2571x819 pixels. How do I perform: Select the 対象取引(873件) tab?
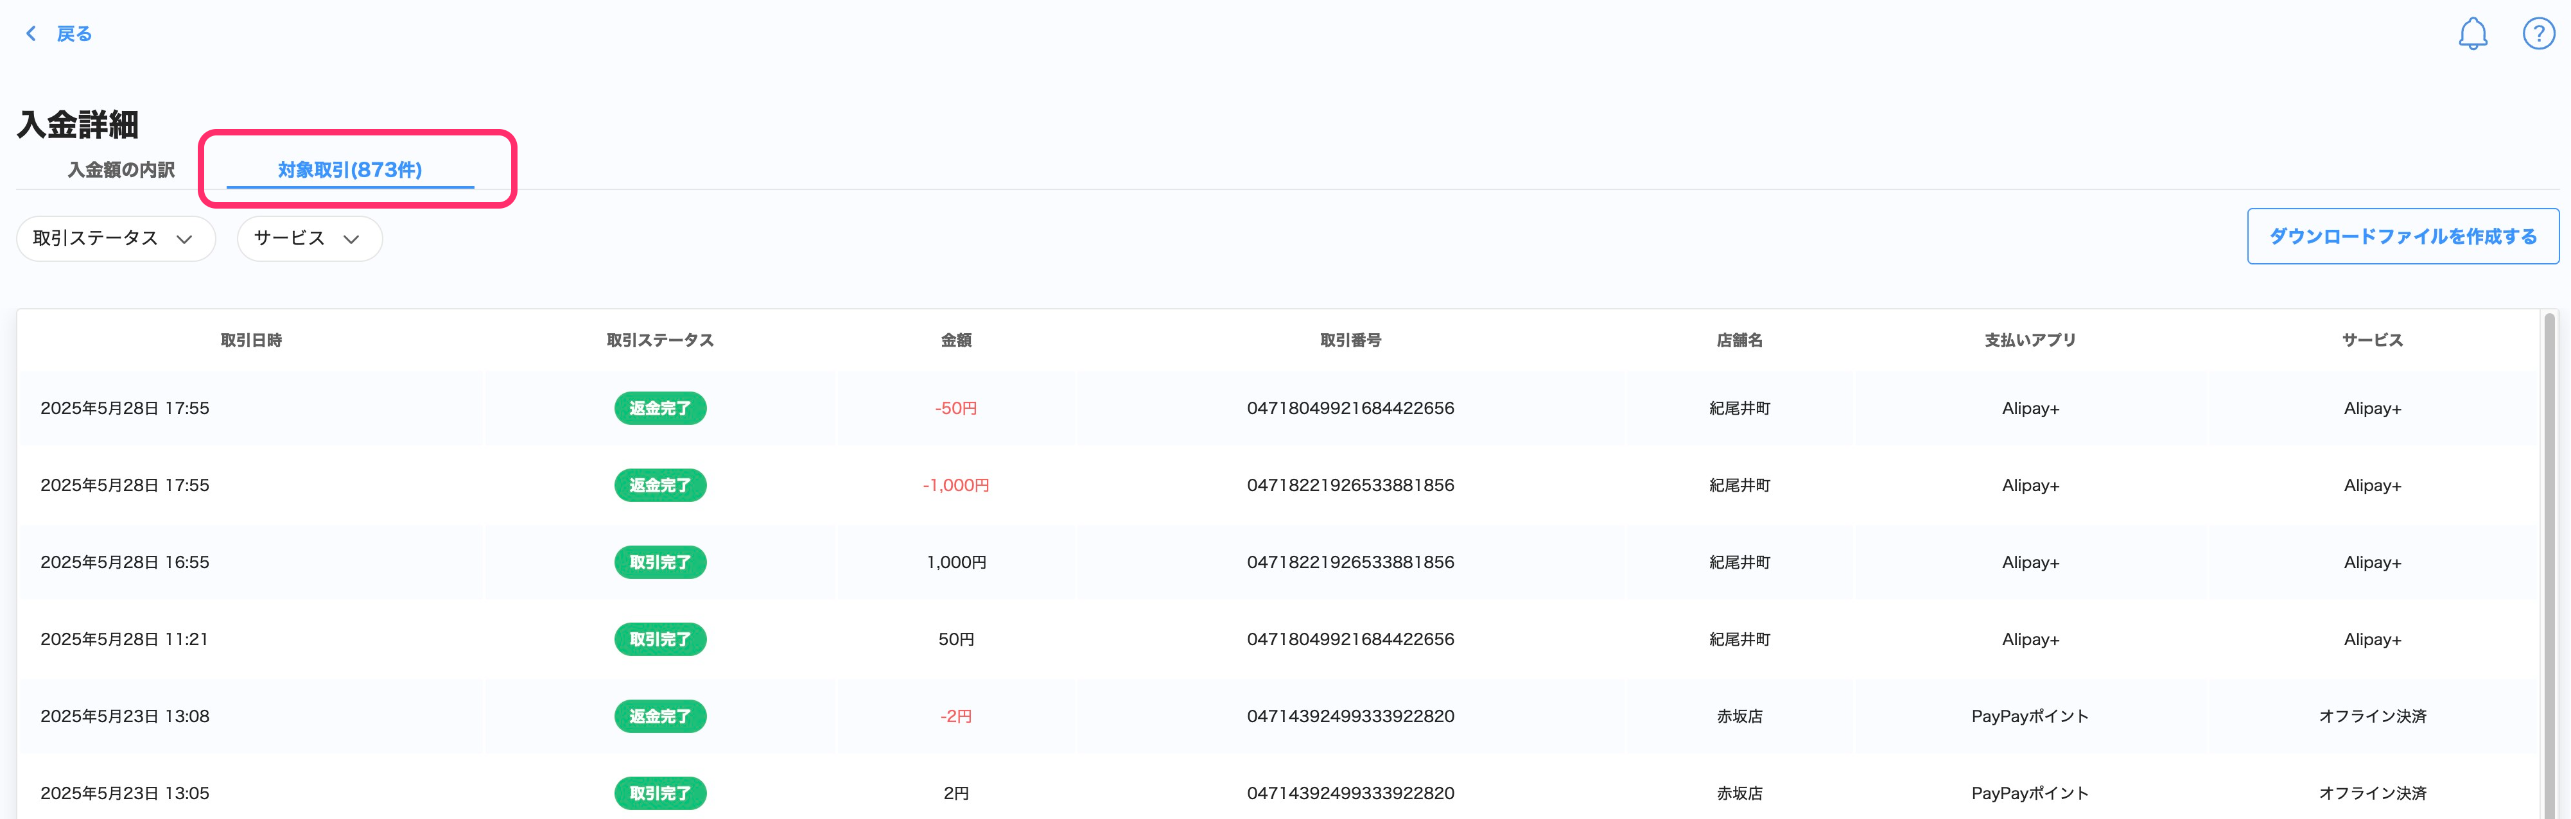point(349,169)
